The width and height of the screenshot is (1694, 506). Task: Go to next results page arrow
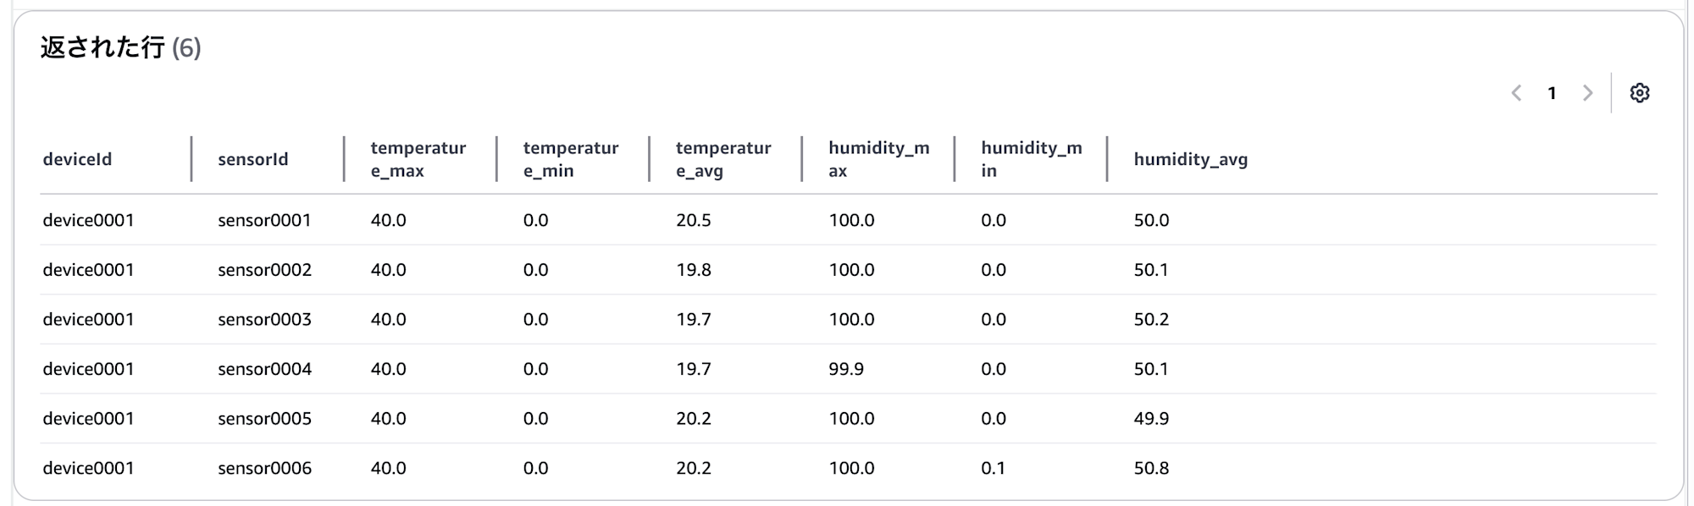point(1587,93)
